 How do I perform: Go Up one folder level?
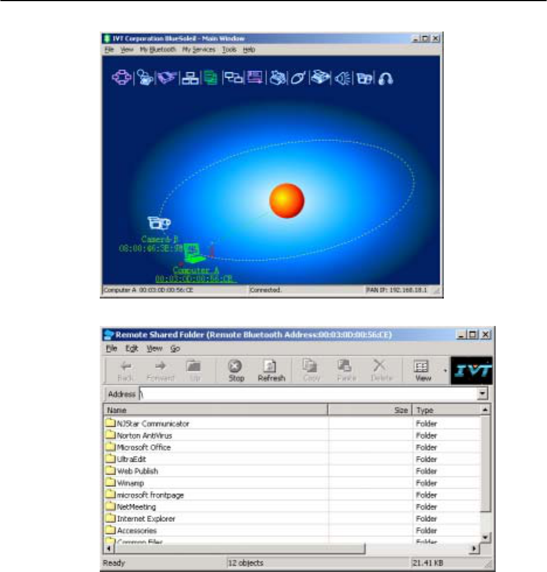click(194, 371)
